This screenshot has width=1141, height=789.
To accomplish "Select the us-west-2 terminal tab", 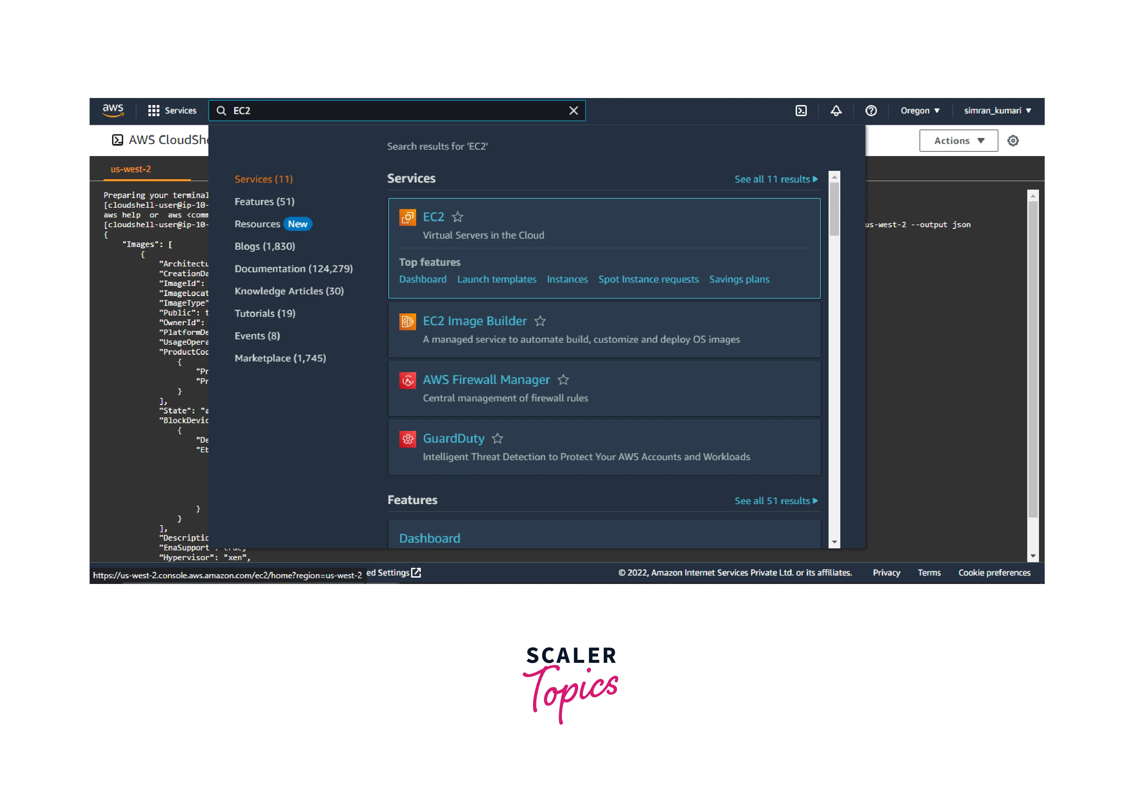I will [131, 169].
